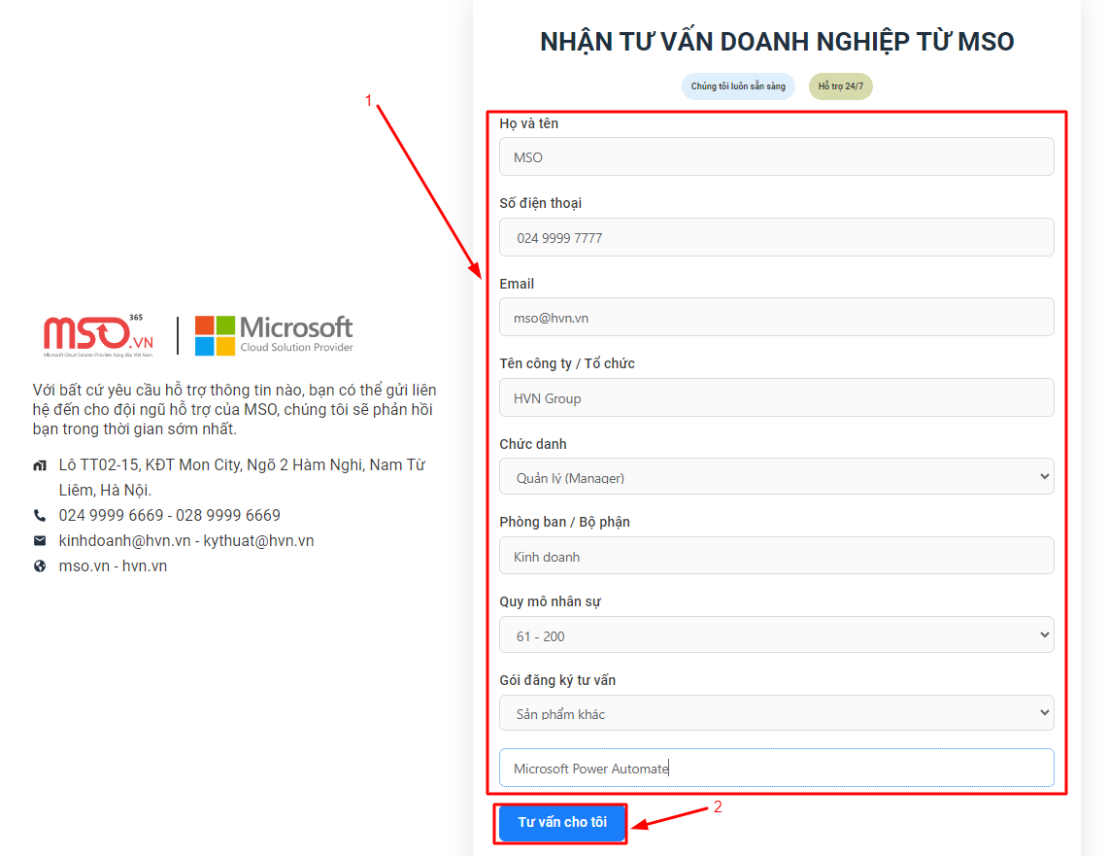Click the Họ và tên label
Viewport: 1108px width, 856px height.
click(x=528, y=123)
